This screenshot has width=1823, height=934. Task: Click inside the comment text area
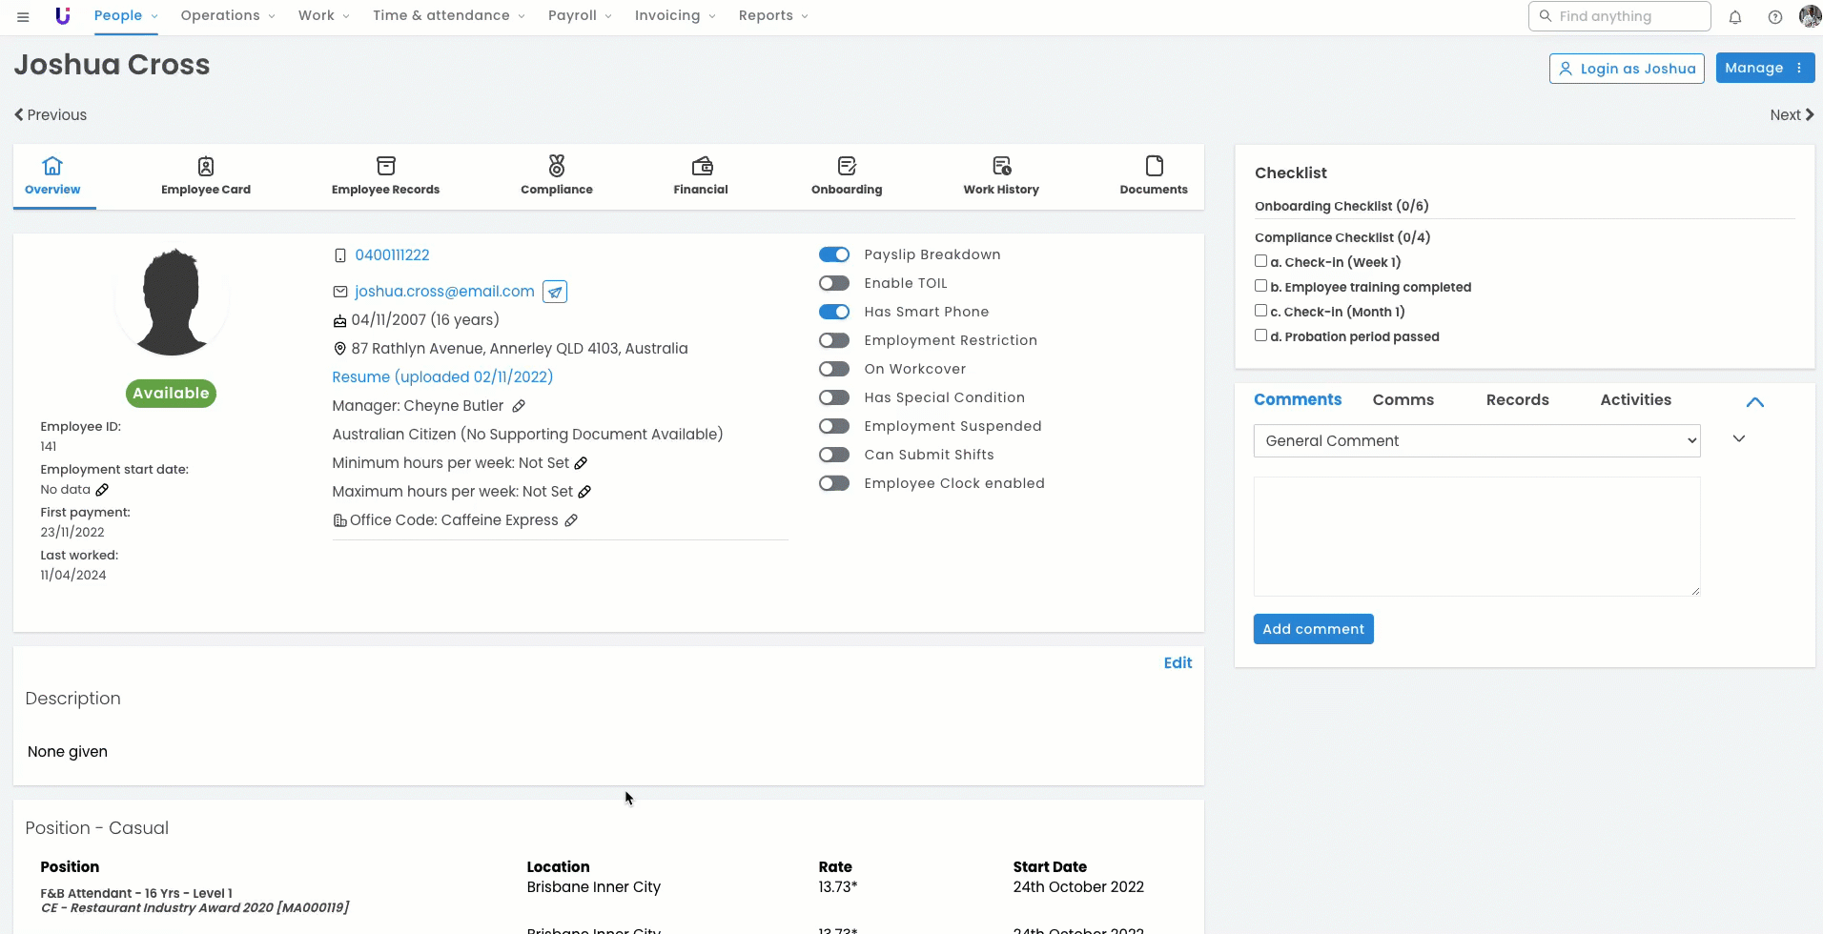(x=1476, y=536)
